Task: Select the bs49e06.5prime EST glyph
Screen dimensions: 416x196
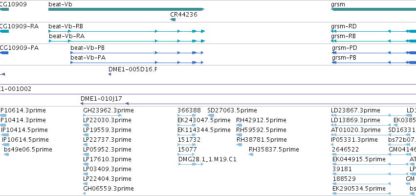Action: (7, 154)
